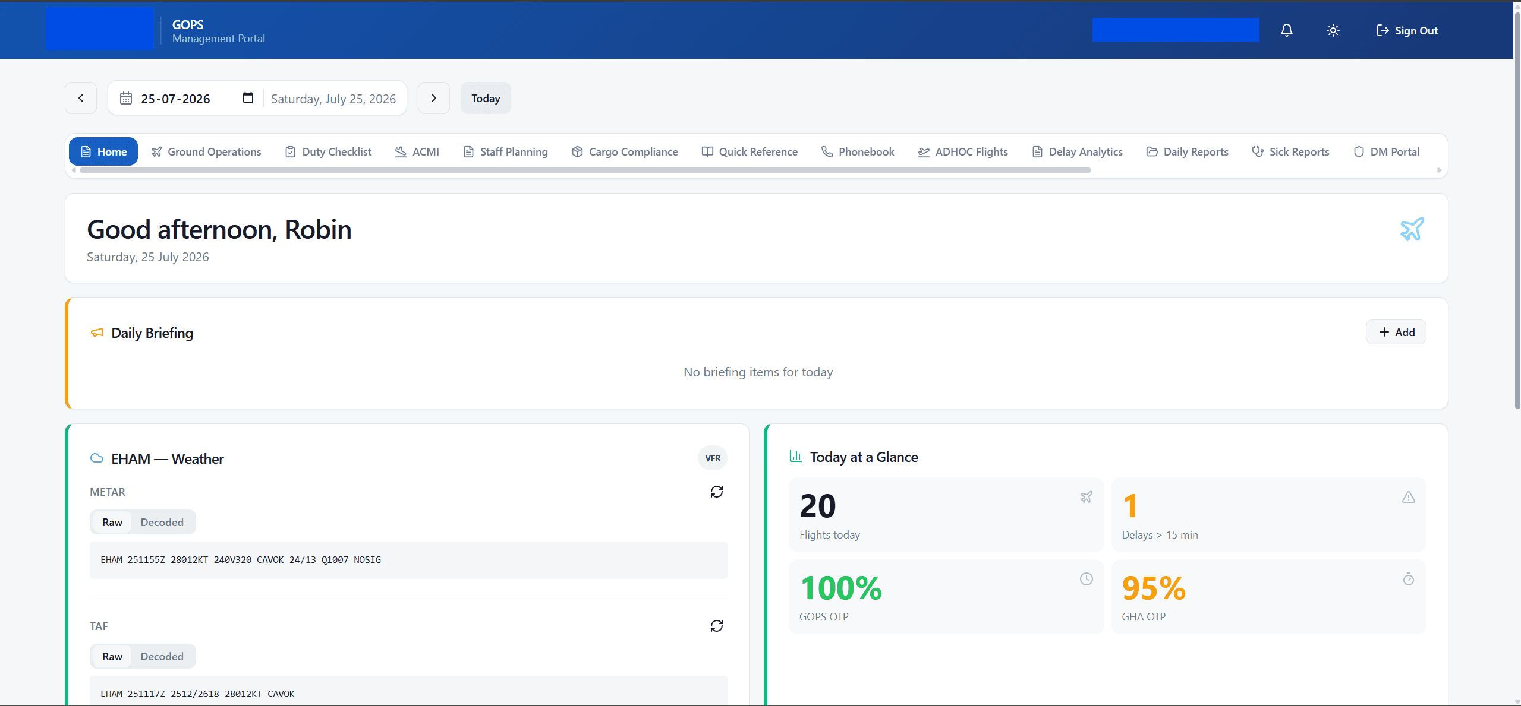Screen dimensions: 1521x706
Task: Open the GOPS OTP card
Action: pos(946,597)
